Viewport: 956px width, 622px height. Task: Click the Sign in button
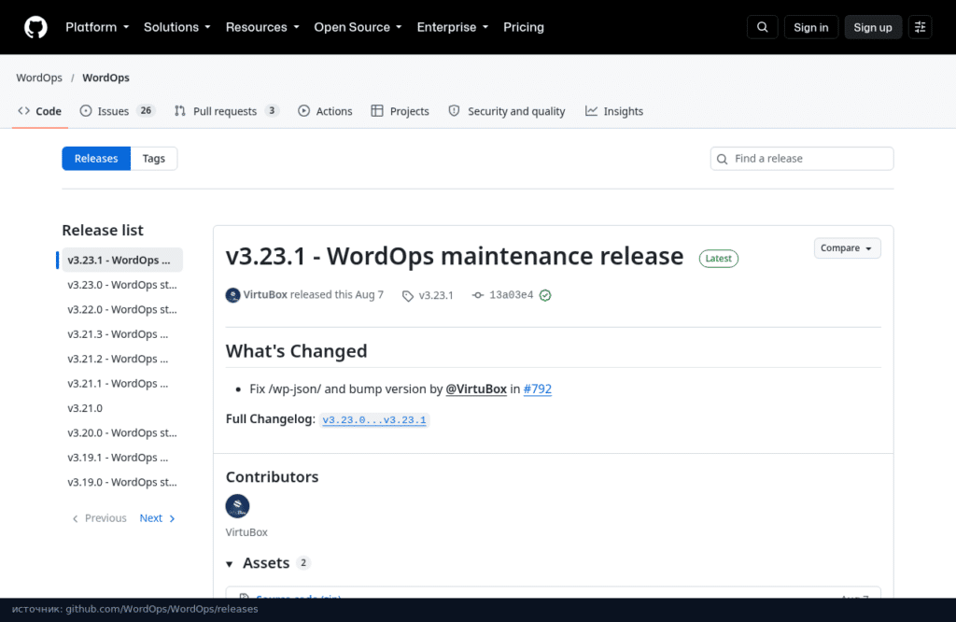[x=811, y=27]
